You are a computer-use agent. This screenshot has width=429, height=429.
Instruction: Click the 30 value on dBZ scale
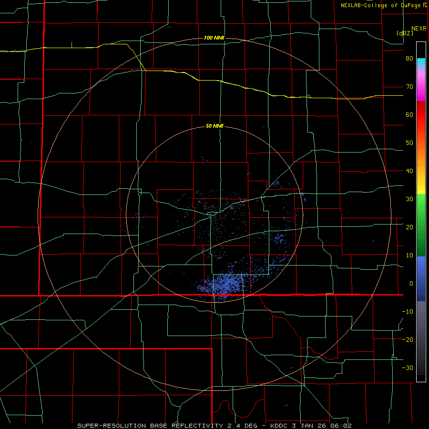[409, 199]
